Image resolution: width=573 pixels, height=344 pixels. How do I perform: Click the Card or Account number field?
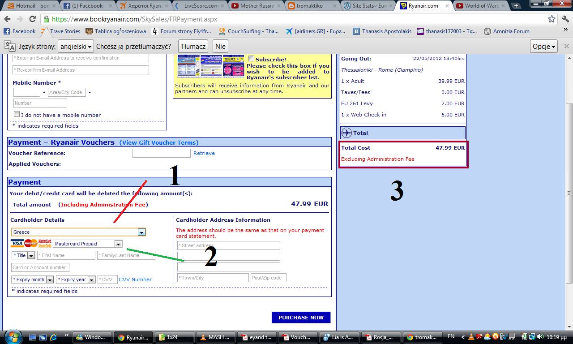point(40,267)
